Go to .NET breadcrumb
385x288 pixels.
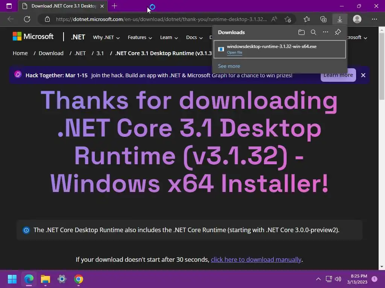80,53
